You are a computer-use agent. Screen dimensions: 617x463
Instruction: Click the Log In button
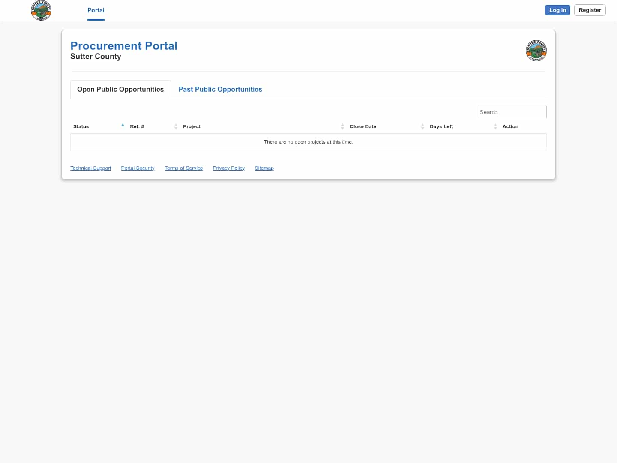(557, 10)
